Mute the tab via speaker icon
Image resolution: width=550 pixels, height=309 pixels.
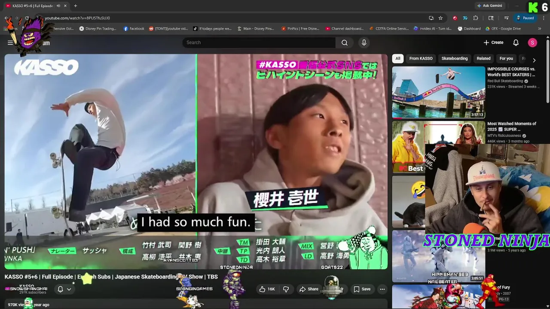[x=58, y=6]
